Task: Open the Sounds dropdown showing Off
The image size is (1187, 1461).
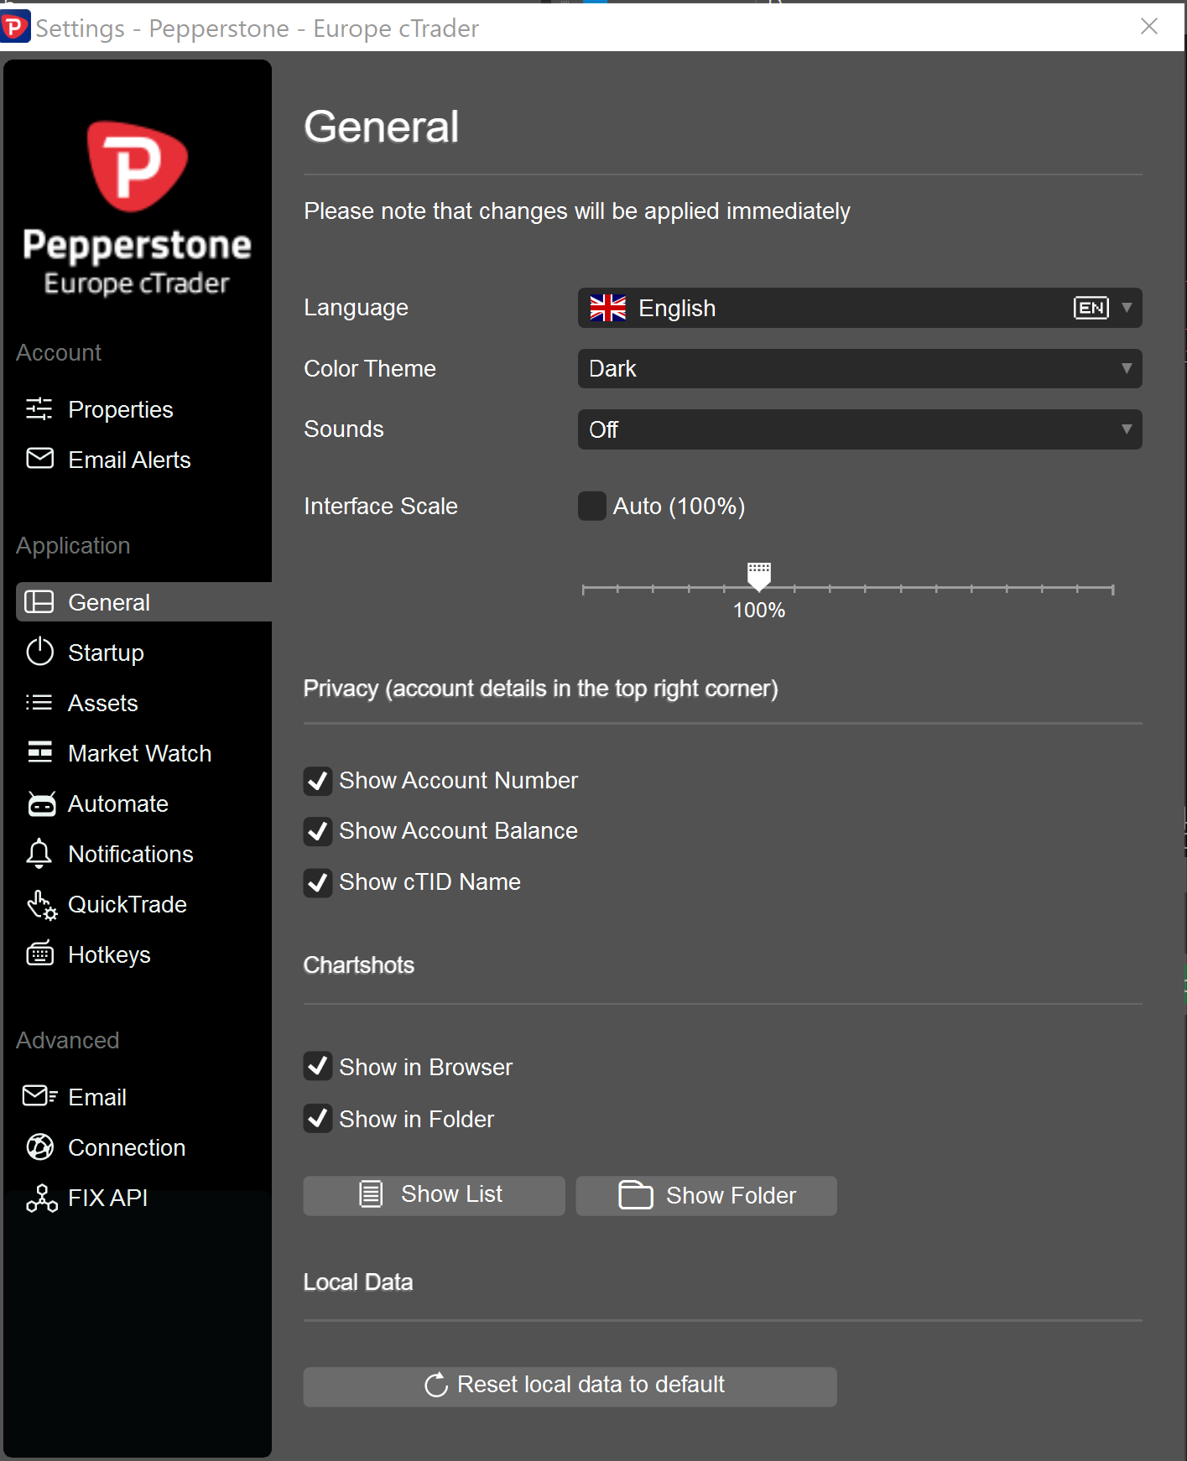Action: (x=860, y=429)
